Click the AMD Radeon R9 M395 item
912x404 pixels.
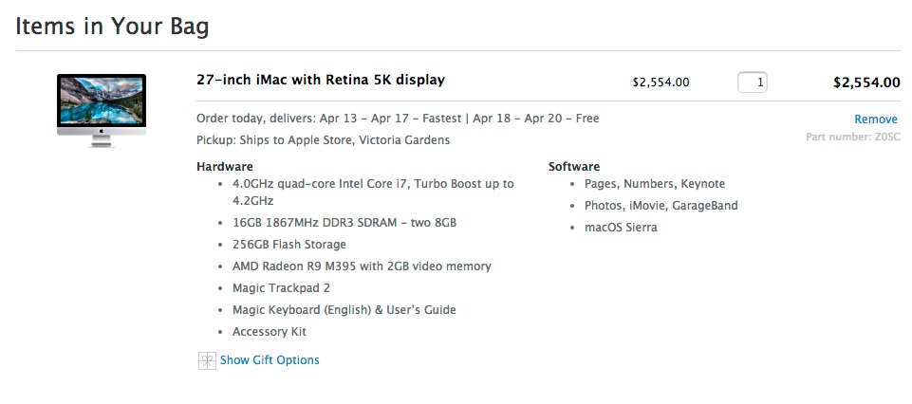(x=362, y=266)
